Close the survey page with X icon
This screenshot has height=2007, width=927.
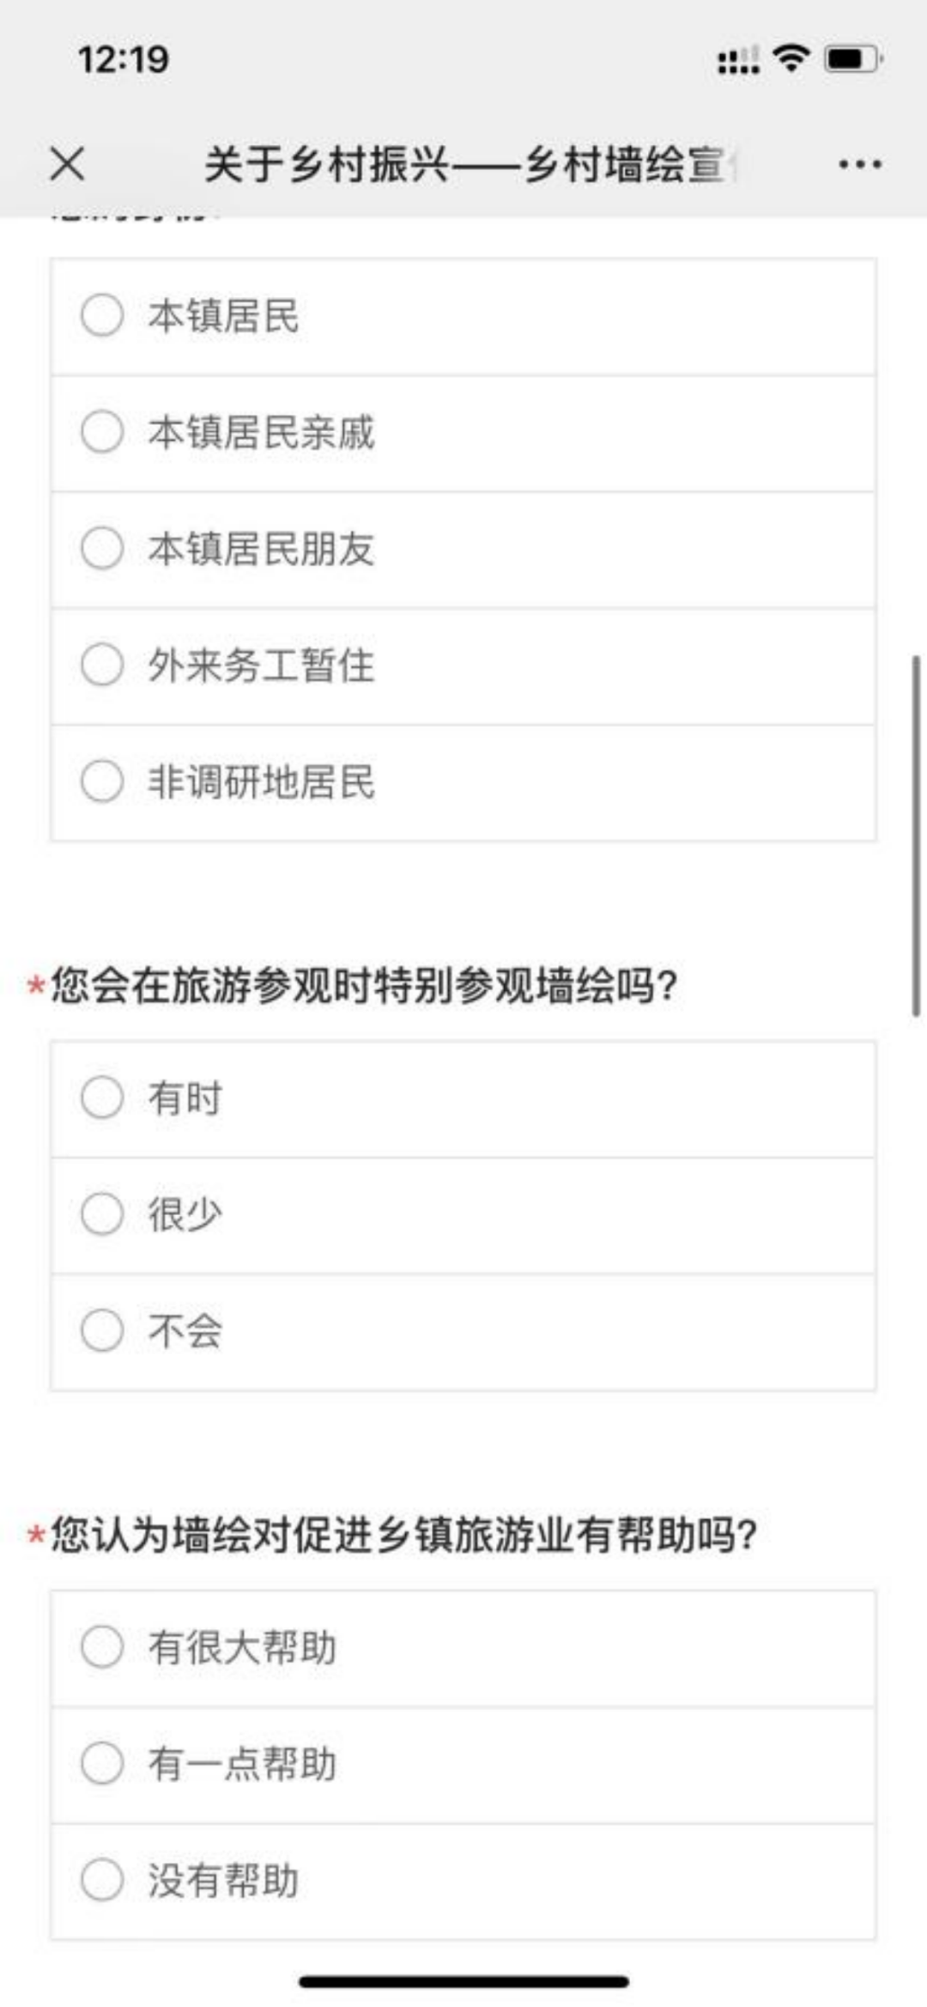point(67,163)
